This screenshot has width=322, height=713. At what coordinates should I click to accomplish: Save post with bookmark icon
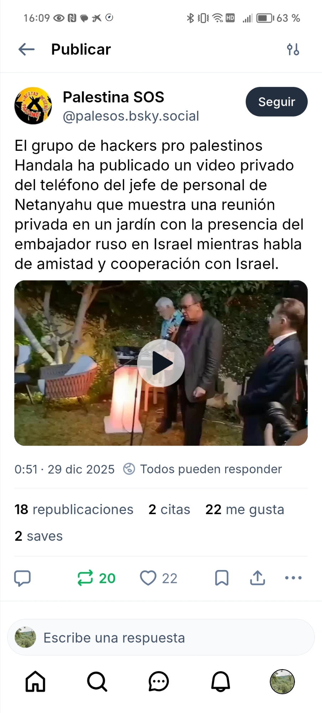[222, 578]
